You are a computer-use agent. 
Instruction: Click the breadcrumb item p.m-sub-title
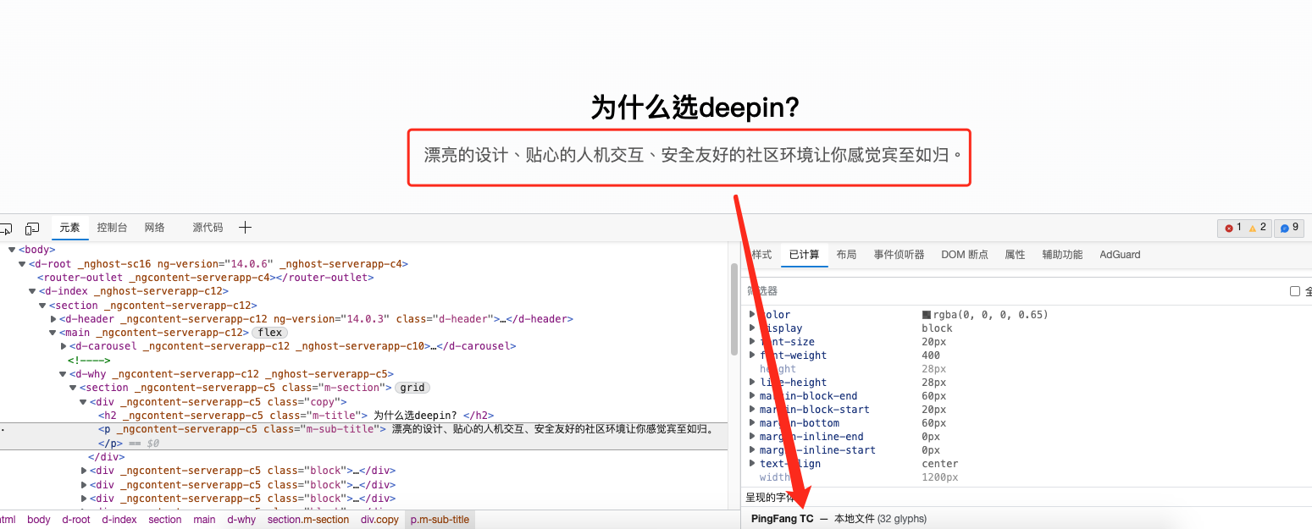[x=440, y=520]
